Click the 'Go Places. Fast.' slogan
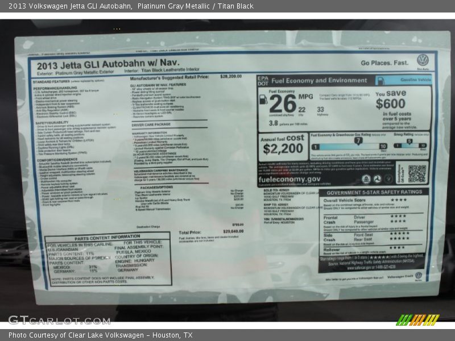This screenshot has width=455, height=341. pyautogui.click(x=384, y=63)
